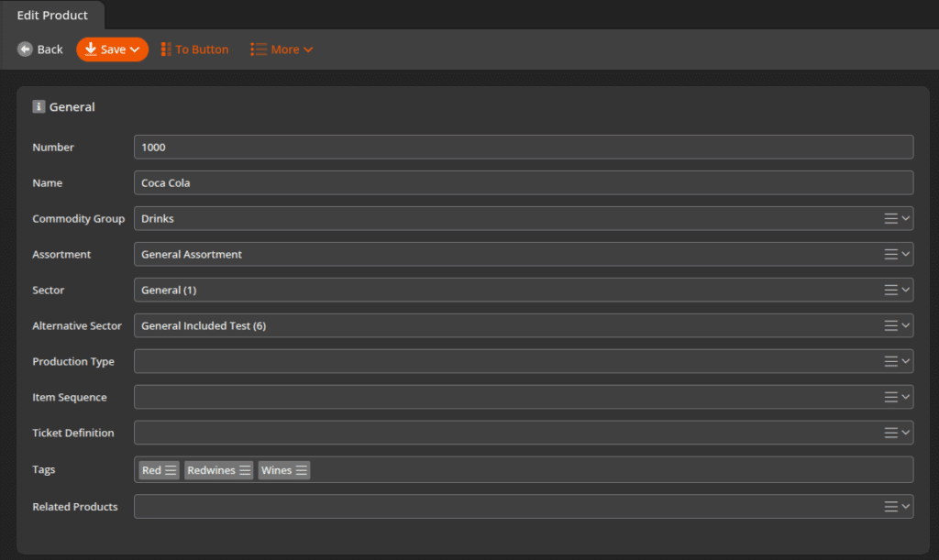Expand the Alternative Sector dropdown
Viewport: 939px width, 560px height.
click(906, 325)
